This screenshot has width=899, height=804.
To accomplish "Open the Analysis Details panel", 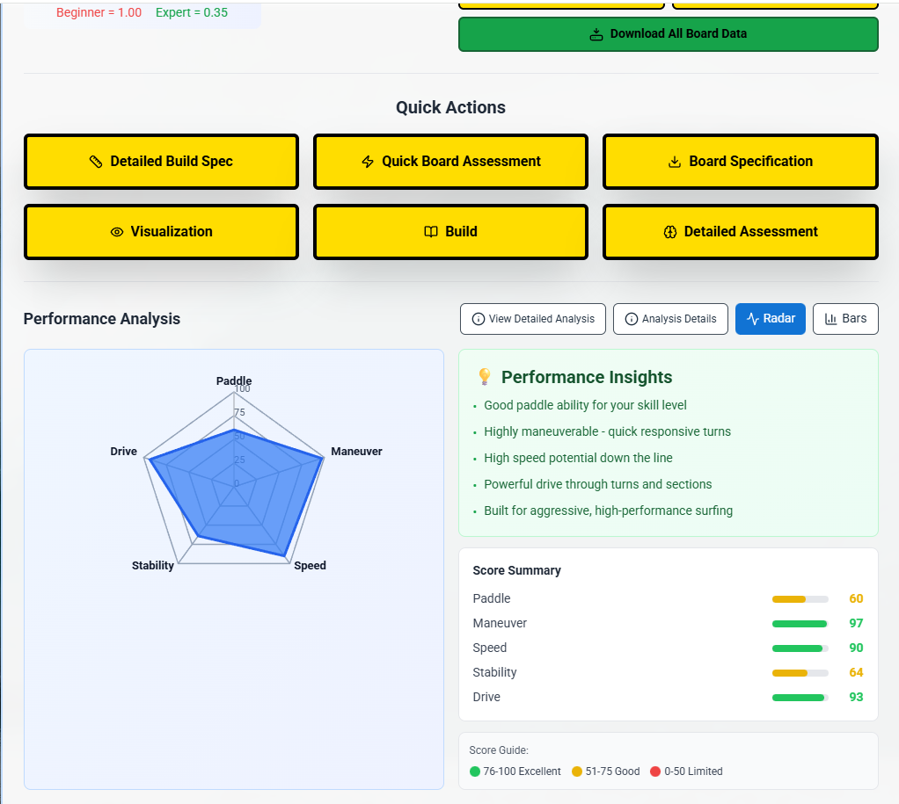I will pos(669,319).
